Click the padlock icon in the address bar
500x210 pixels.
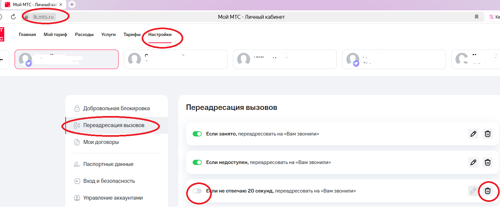[27, 17]
